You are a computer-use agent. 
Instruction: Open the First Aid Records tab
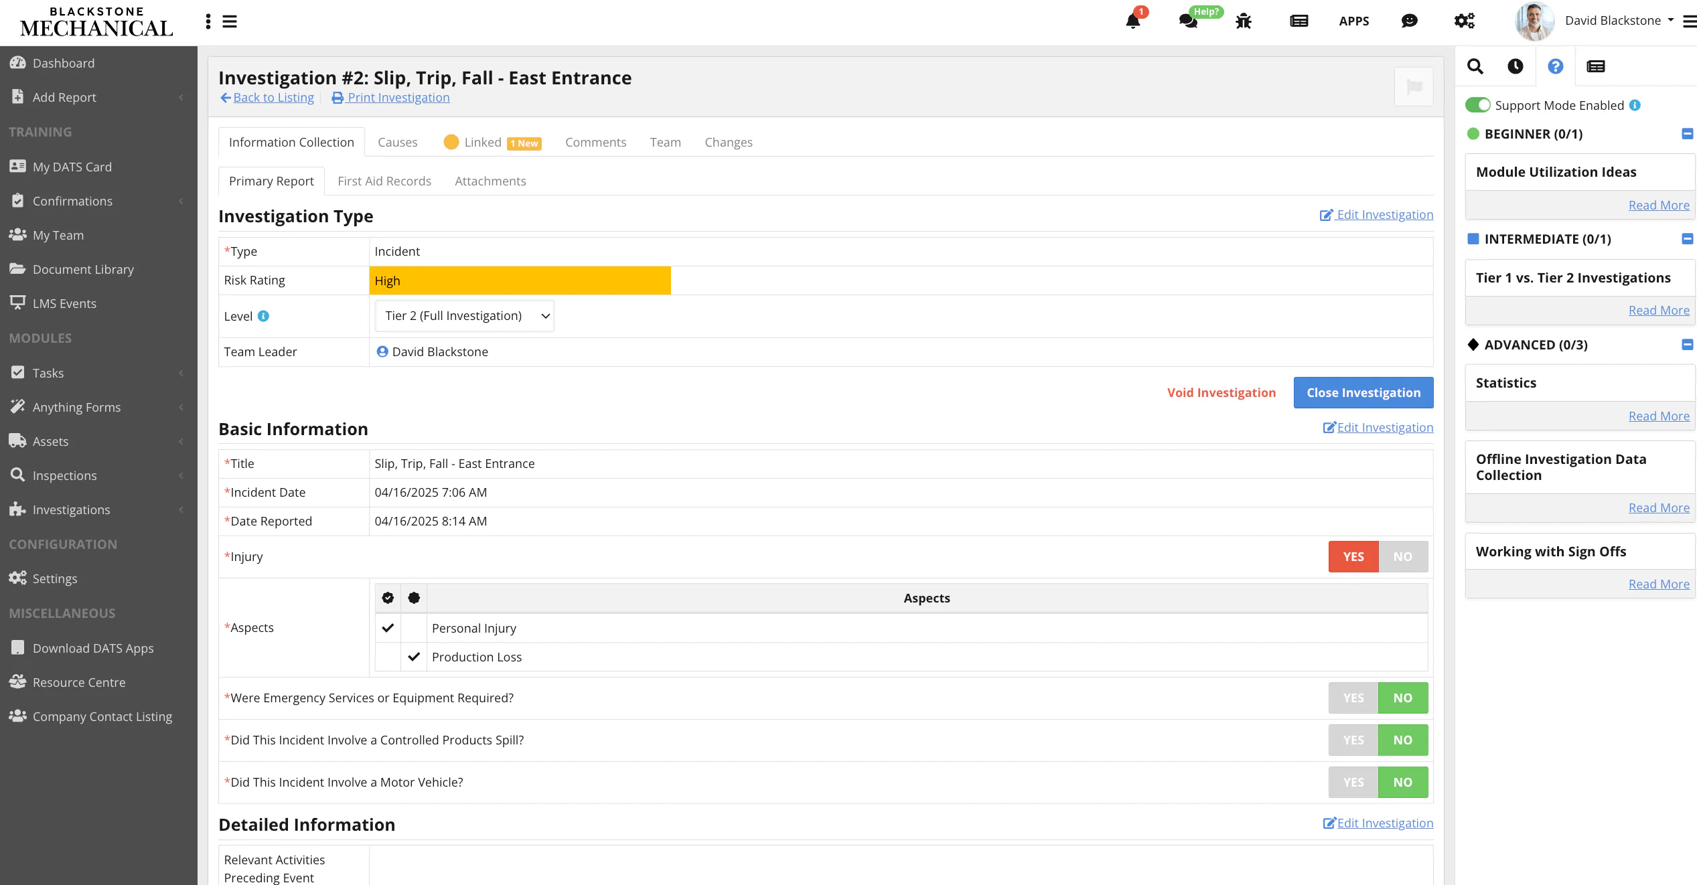[384, 181]
